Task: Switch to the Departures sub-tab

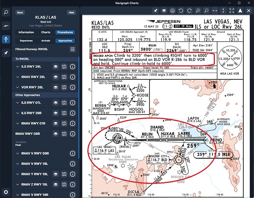Action: 26,40
